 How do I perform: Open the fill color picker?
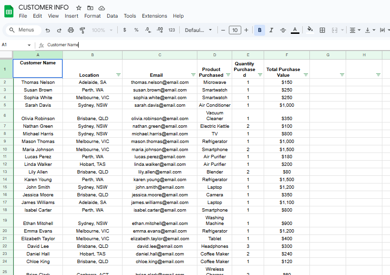point(310,30)
